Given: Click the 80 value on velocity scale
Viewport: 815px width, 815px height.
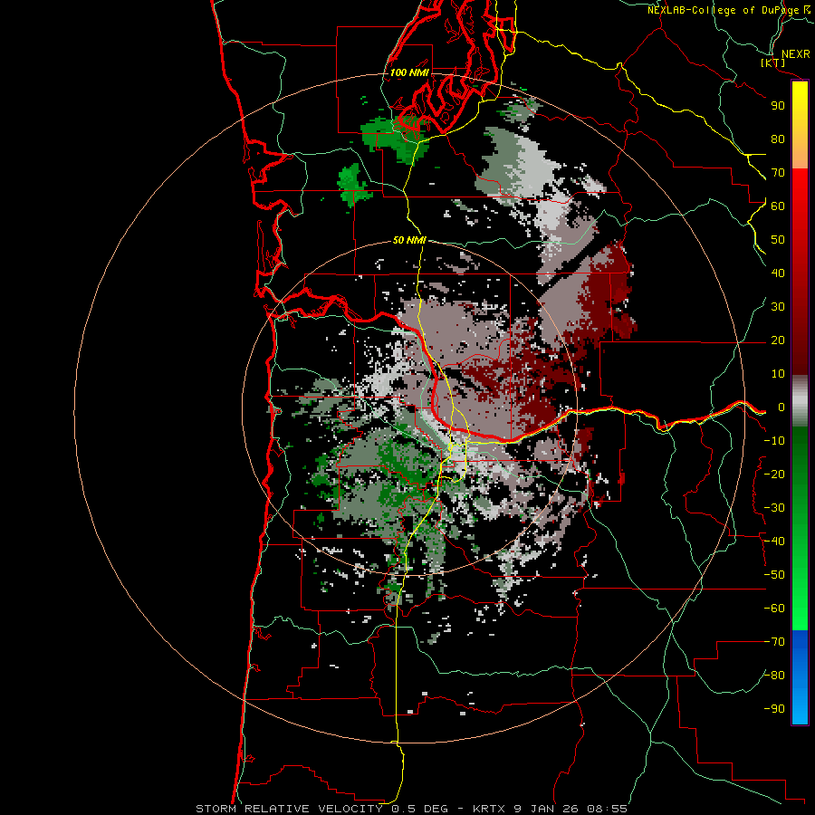Looking at the screenshot, I should pyautogui.click(x=778, y=139).
